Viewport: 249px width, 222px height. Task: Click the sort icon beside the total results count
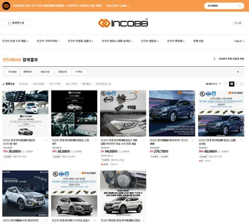pyautogui.click(x=214, y=59)
